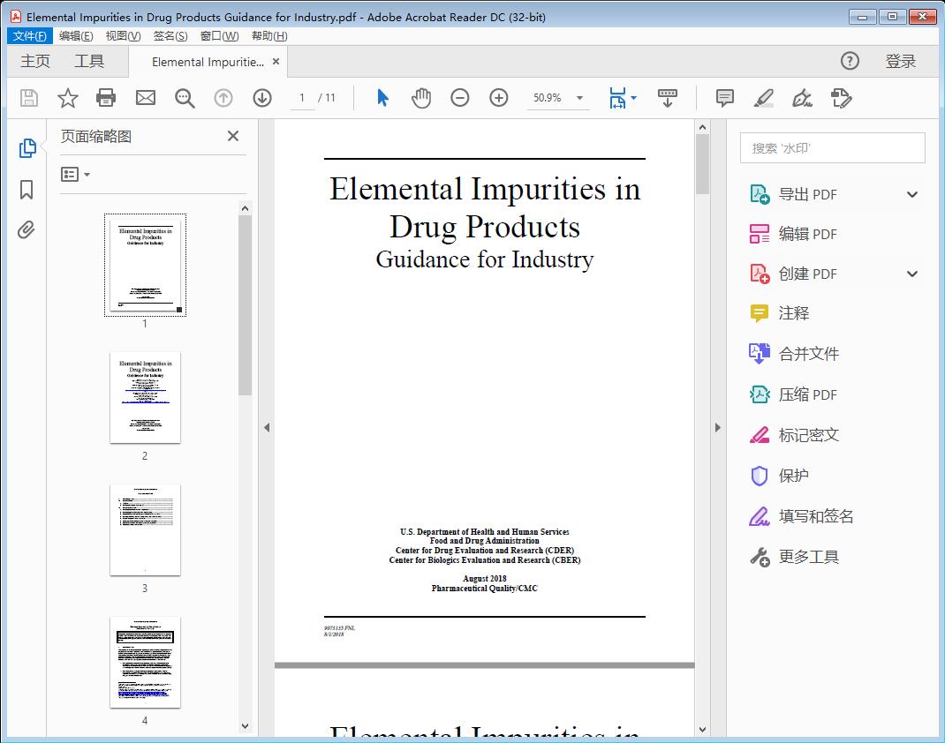Print the document using the printer icon
Image resolution: width=945 pixels, height=743 pixels.
tap(106, 98)
